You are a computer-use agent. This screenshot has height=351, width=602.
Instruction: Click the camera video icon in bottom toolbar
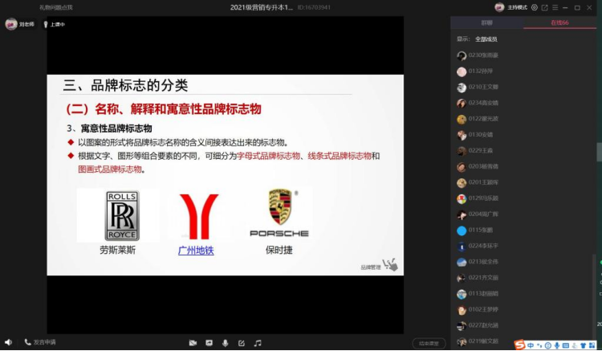(193, 343)
